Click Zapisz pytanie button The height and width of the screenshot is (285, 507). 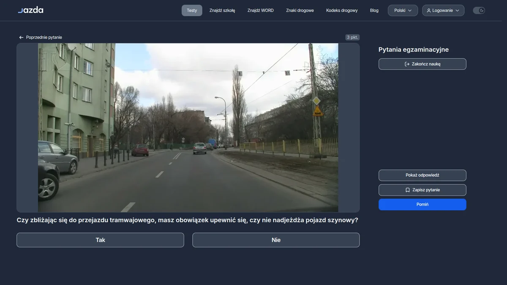coord(422,190)
